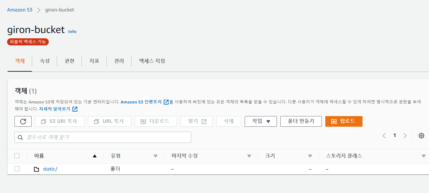429x193 pixels.
Task: Open the Info link beside giron-bucket
Action: click(72, 32)
